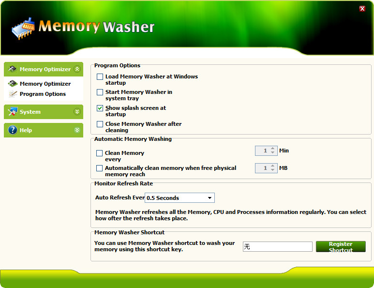Click the Help question mark icon
Viewport: 374px width, 288px height.
(x=13, y=130)
